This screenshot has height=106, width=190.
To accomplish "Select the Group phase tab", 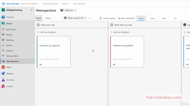I will [152, 18].
